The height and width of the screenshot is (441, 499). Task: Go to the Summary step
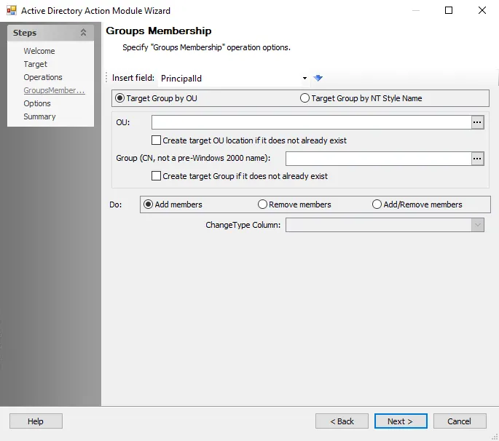click(39, 116)
